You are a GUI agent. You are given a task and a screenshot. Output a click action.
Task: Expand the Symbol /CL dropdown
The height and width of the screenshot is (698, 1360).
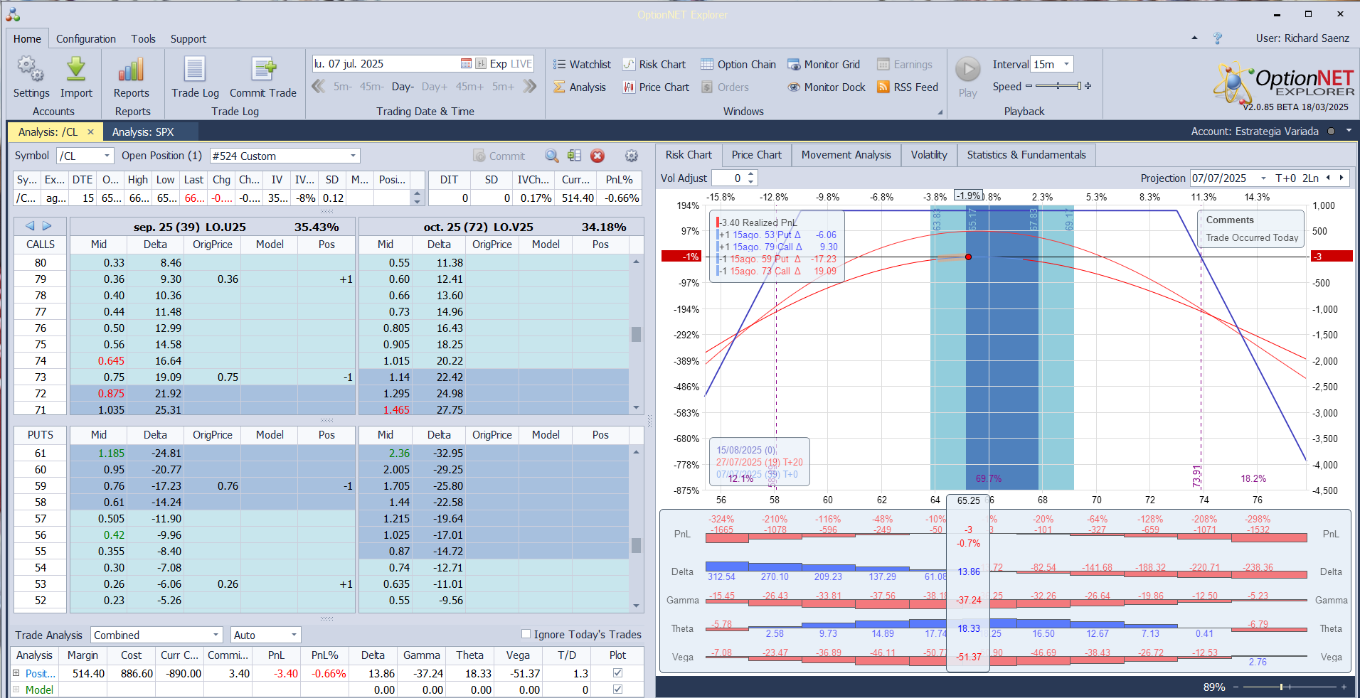coord(107,156)
